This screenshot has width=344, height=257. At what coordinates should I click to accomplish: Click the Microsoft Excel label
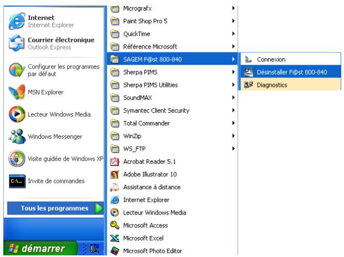[x=143, y=238]
